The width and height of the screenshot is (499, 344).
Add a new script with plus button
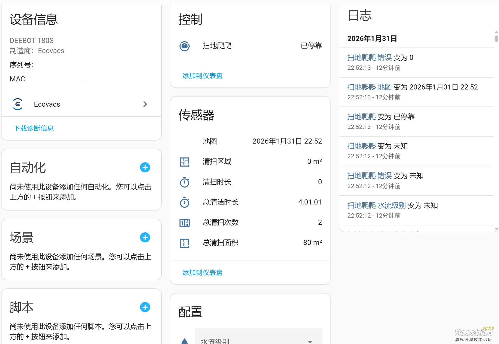(x=145, y=307)
